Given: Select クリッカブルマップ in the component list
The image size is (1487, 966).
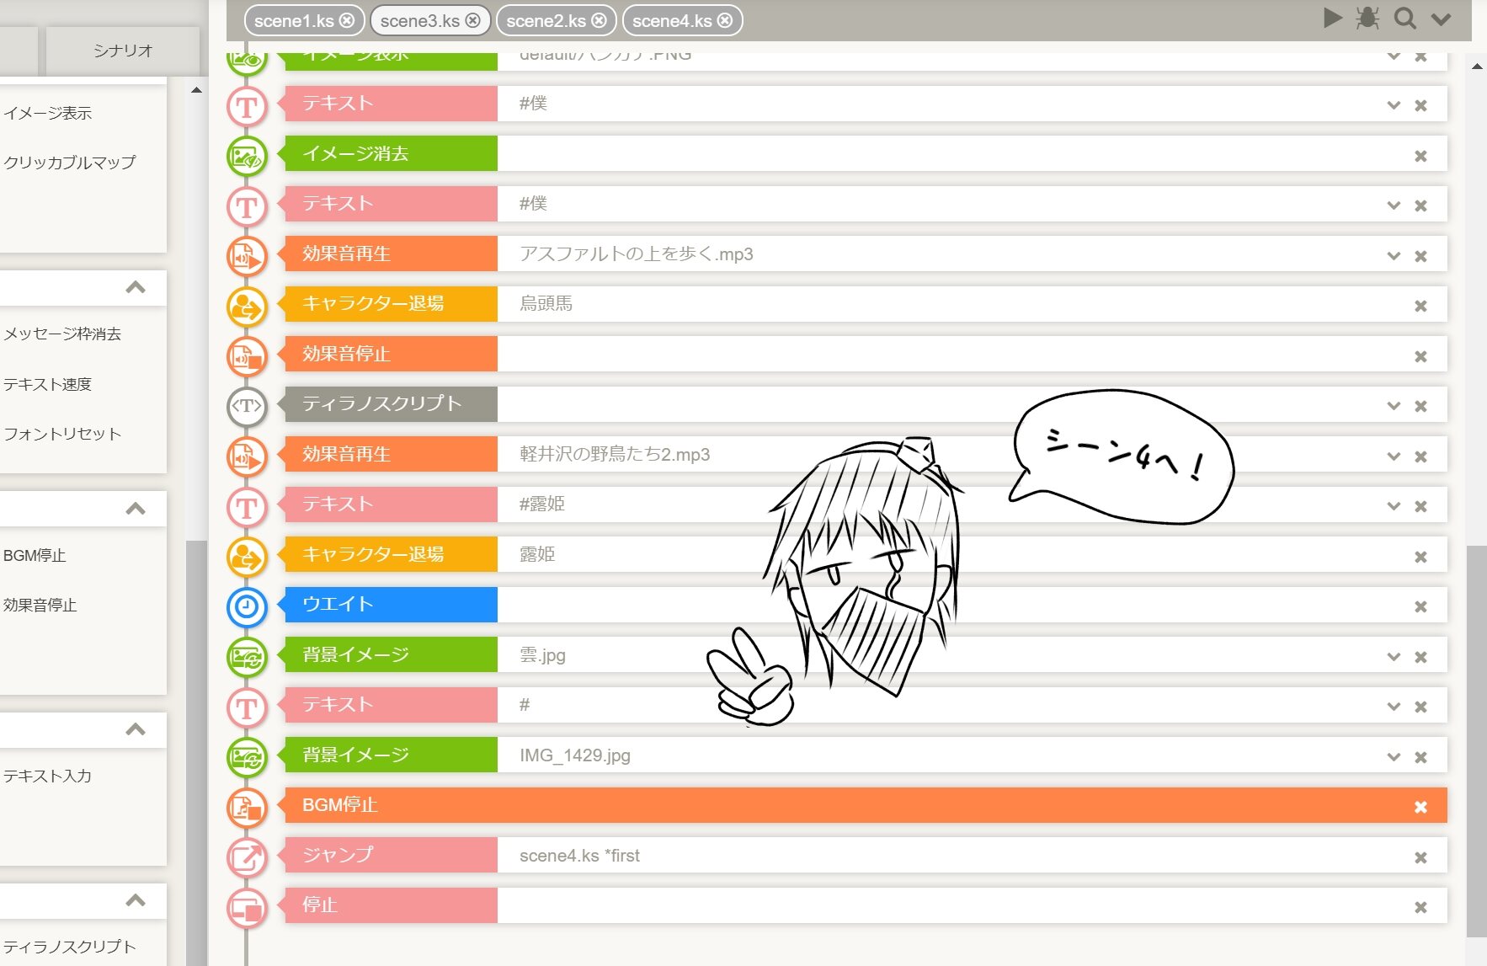Looking at the screenshot, I should coord(70,163).
